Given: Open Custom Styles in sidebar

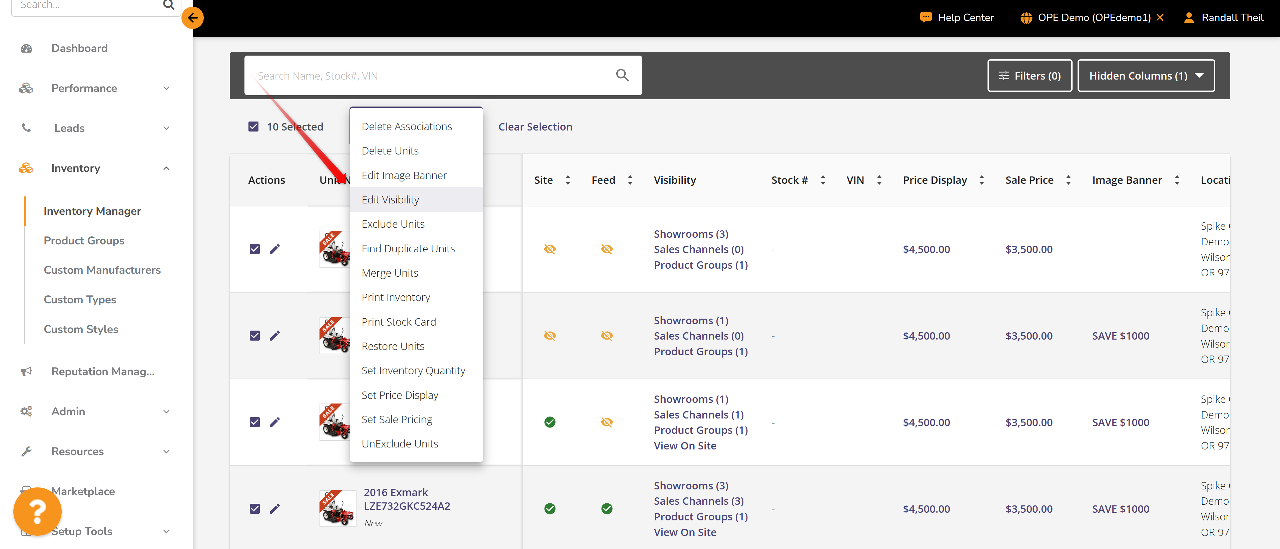Looking at the screenshot, I should click(x=81, y=329).
